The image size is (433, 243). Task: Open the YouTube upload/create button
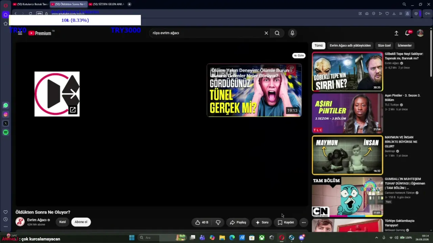tap(396, 33)
